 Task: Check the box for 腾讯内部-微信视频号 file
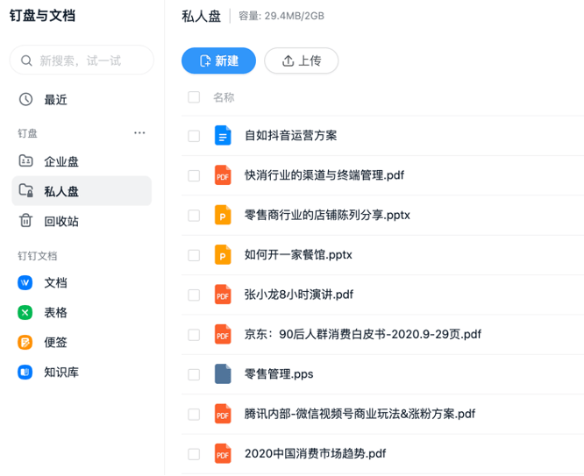(x=194, y=414)
